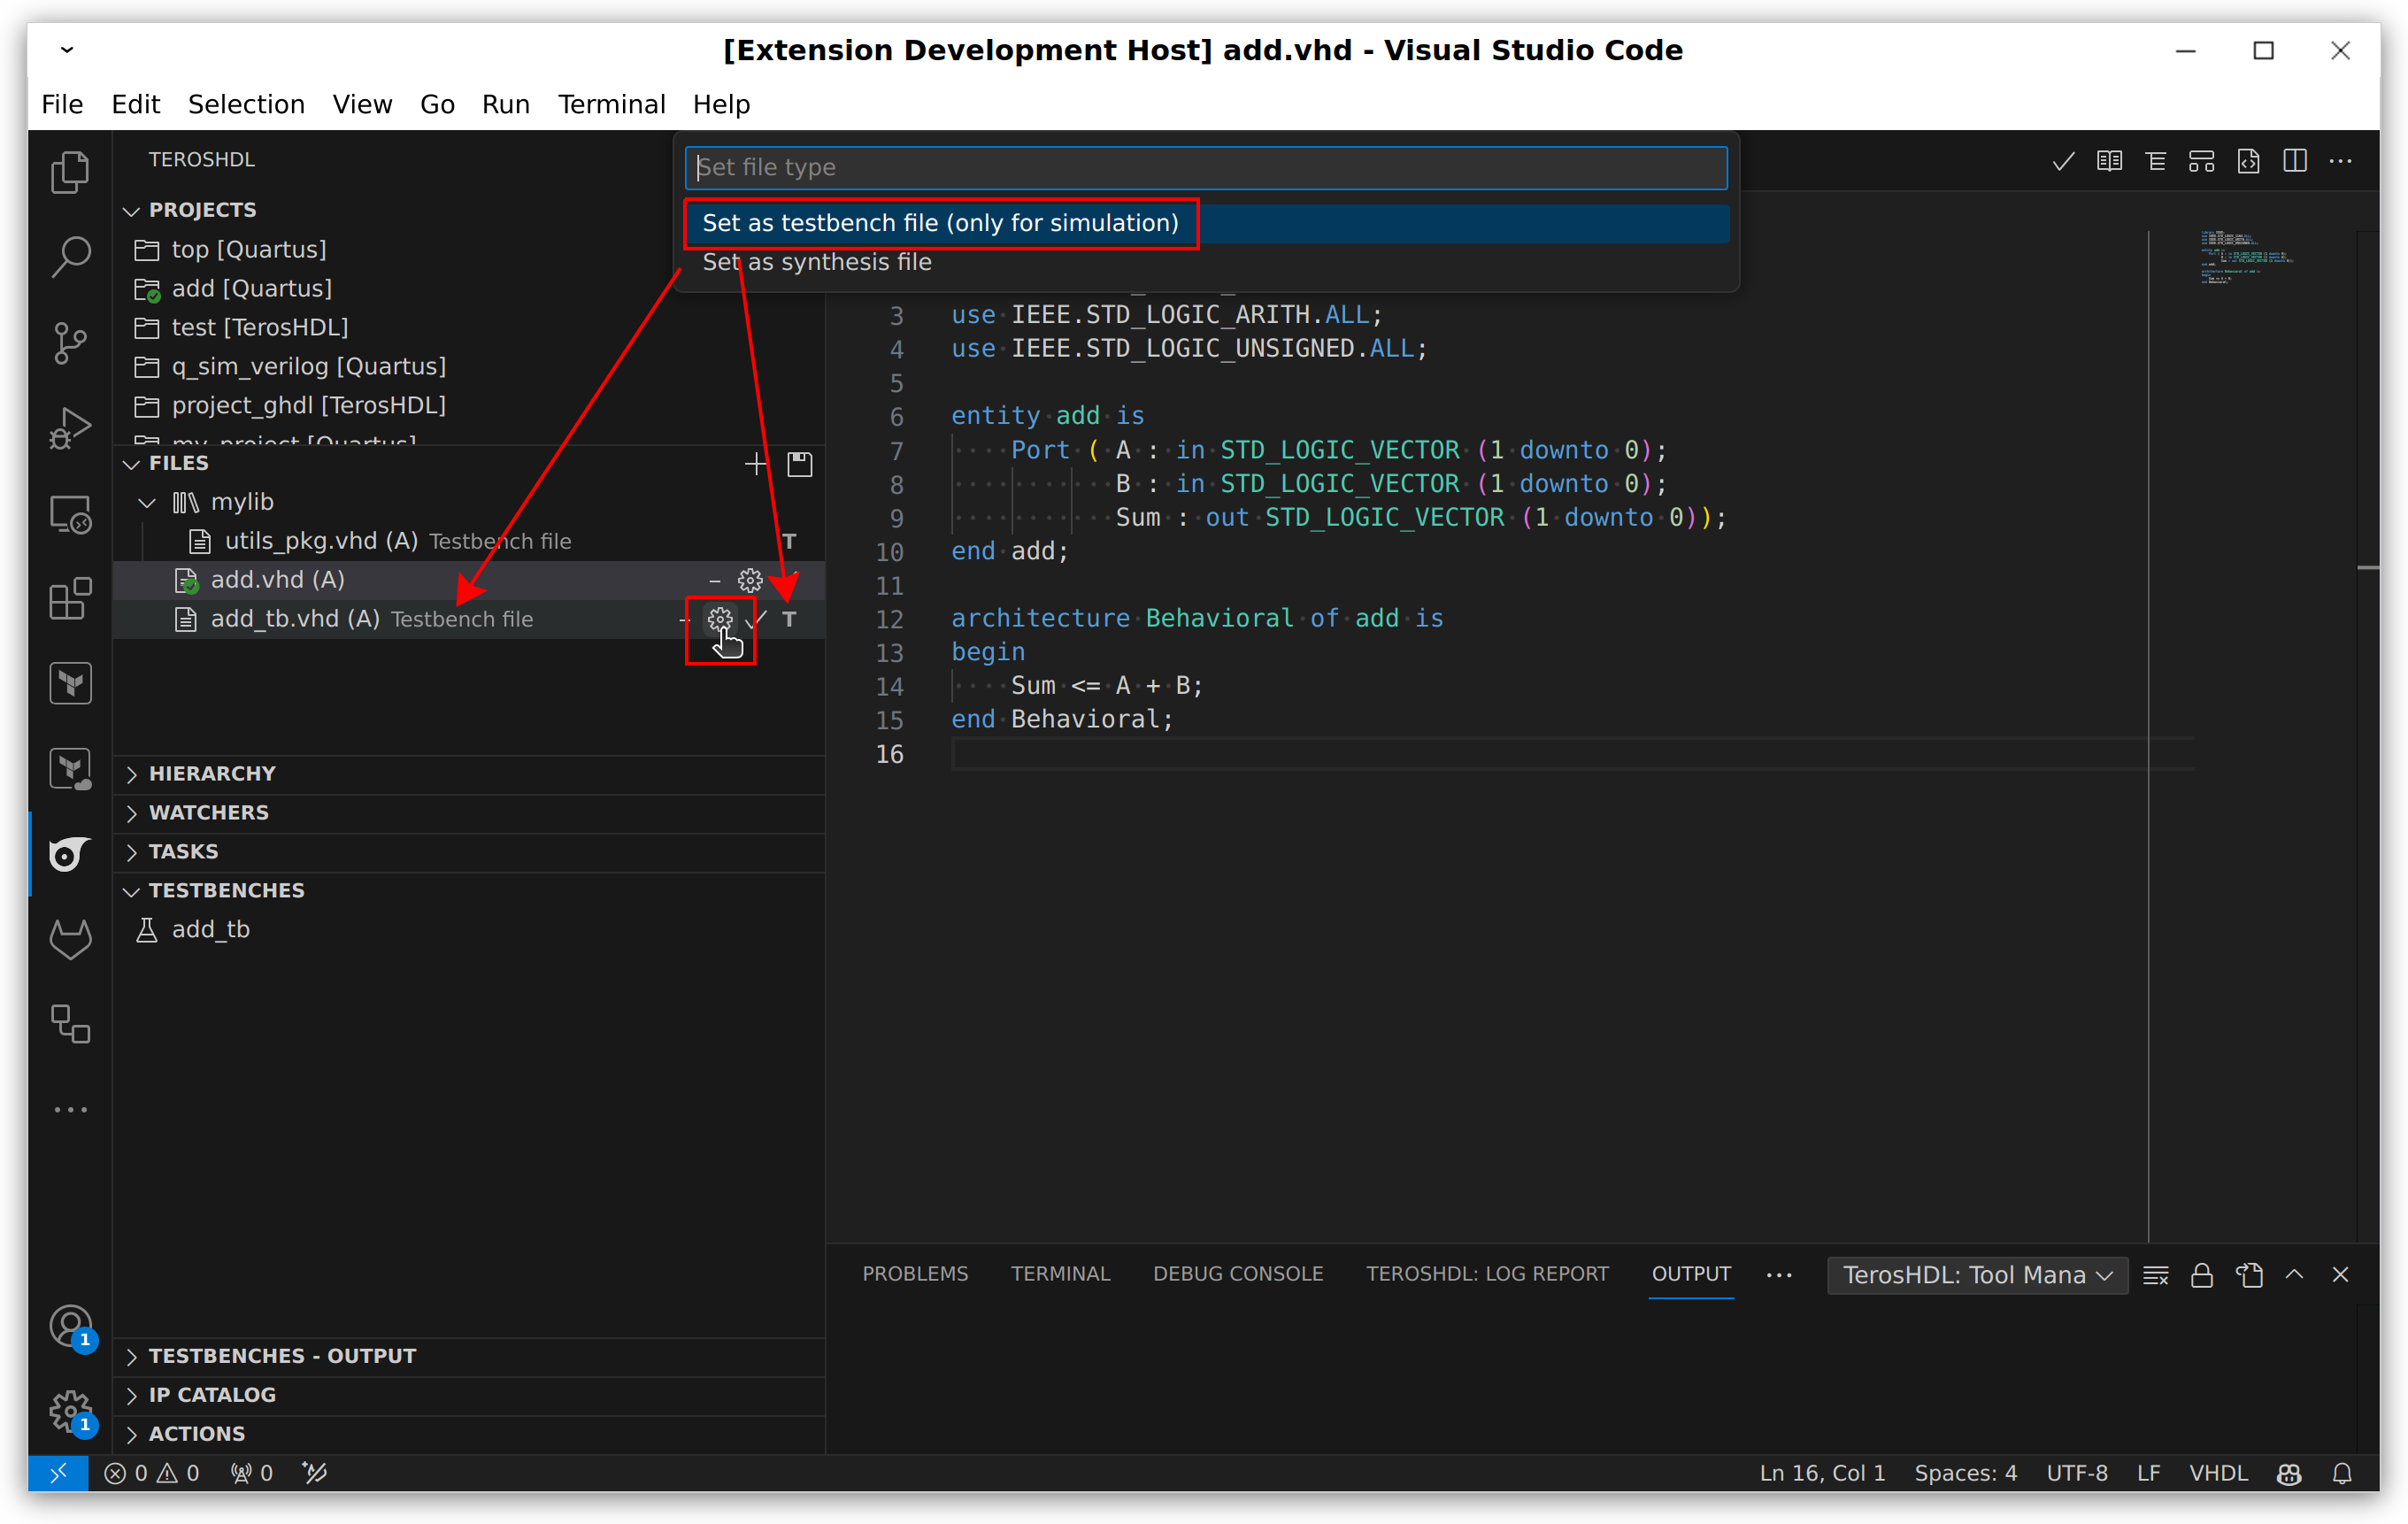Viewport: 2408px width, 1524px height.
Task: Click the VHDL language mode in status bar
Action: (x=2218, y=1473)
